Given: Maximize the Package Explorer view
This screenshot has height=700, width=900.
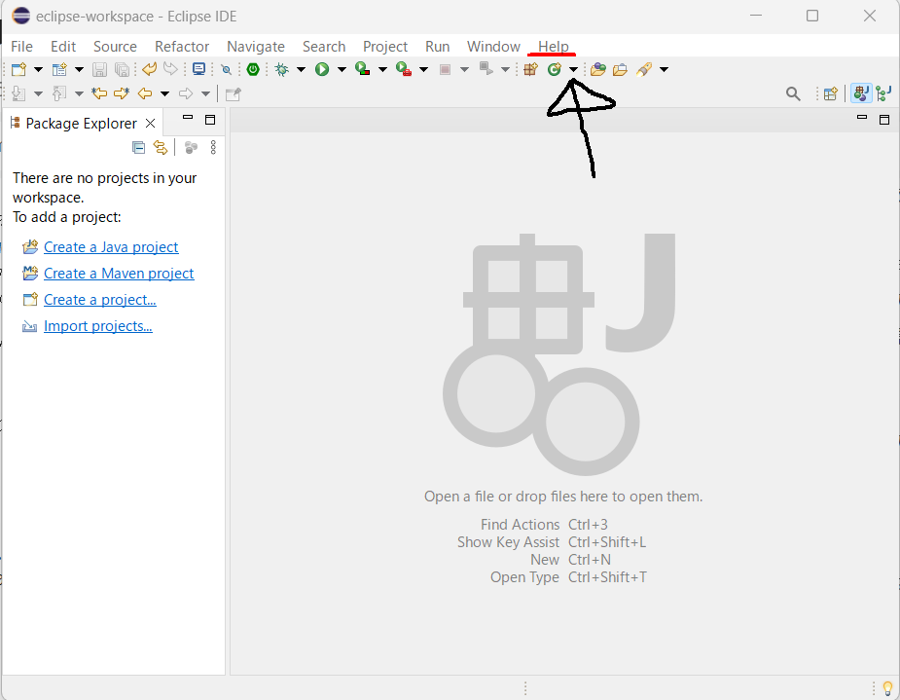Looking at the screenshot, I should (x=210, y=120).
